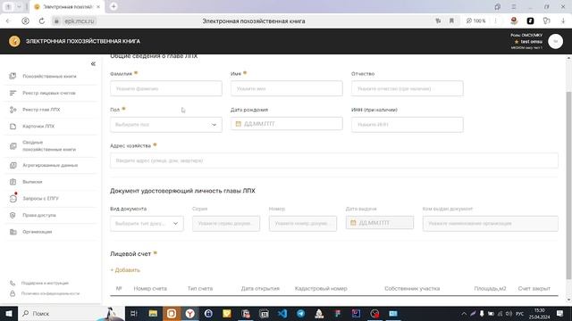Click the Отчество input field

[408, 88]
